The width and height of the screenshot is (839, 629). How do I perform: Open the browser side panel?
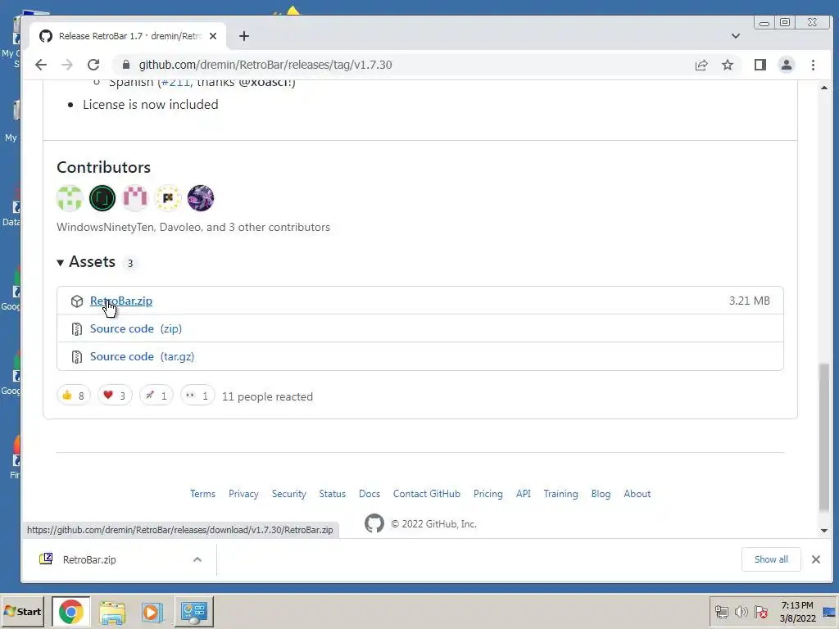point(760,65)
